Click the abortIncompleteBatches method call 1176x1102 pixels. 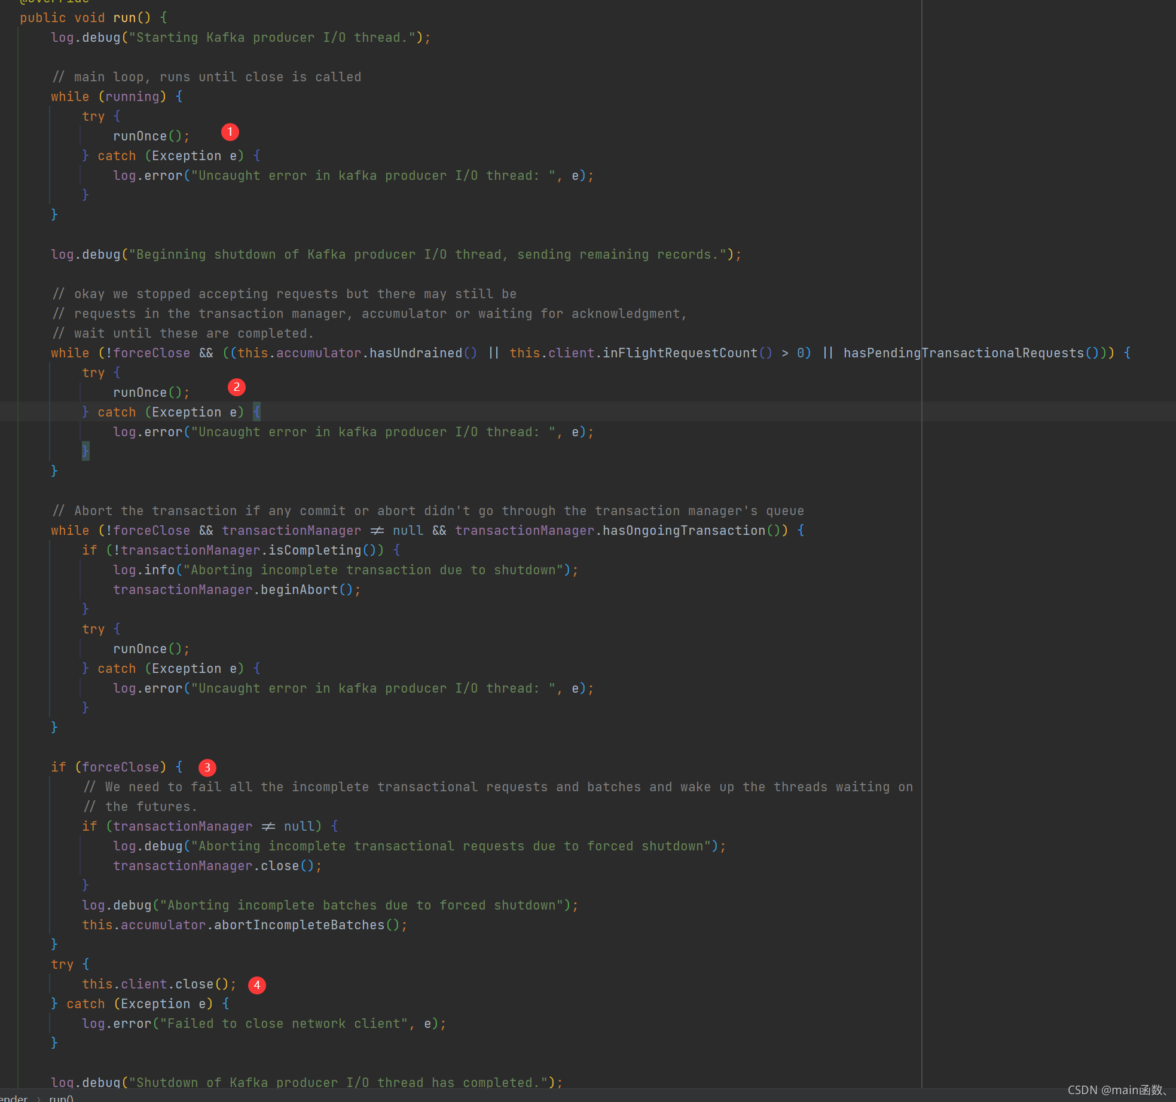(x=299, y=925)
